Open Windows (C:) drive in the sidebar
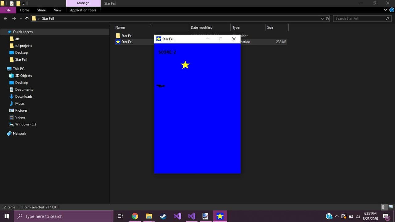Viewport: 395px width, 222px height. coord(25,124)
